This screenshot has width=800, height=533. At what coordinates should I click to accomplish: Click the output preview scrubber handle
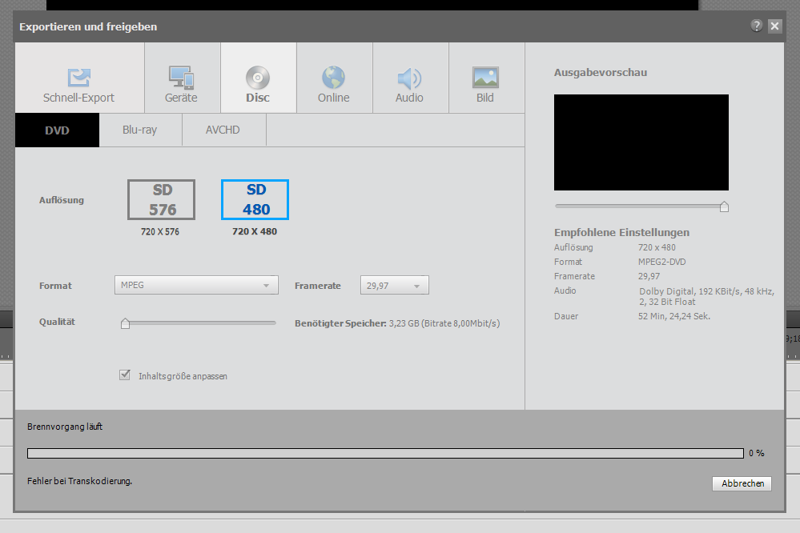(x=724, y=206)
